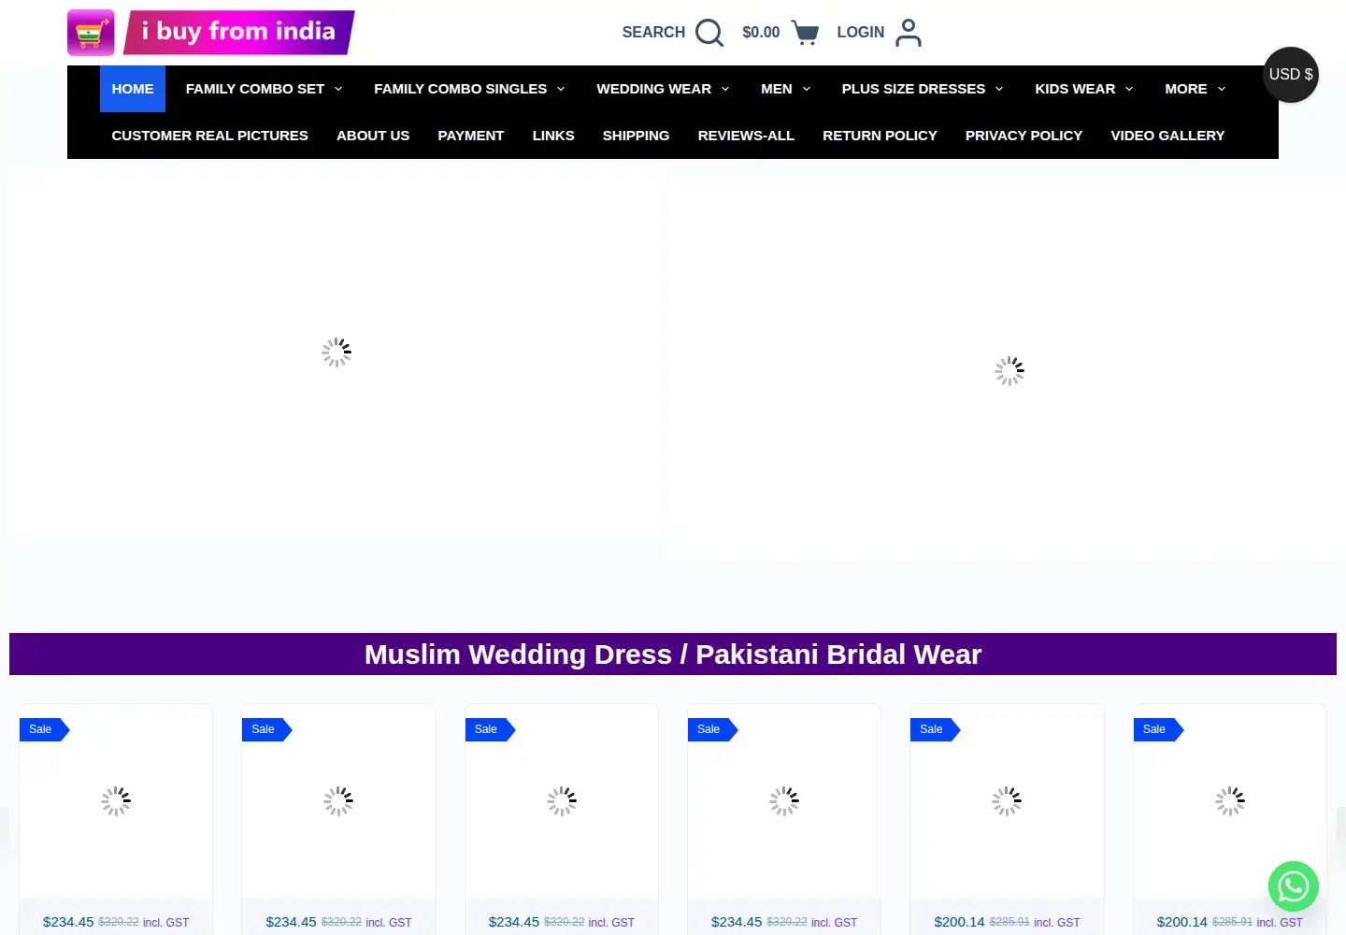Expand Plus Size Dresses chevron

tap(999, 89)
